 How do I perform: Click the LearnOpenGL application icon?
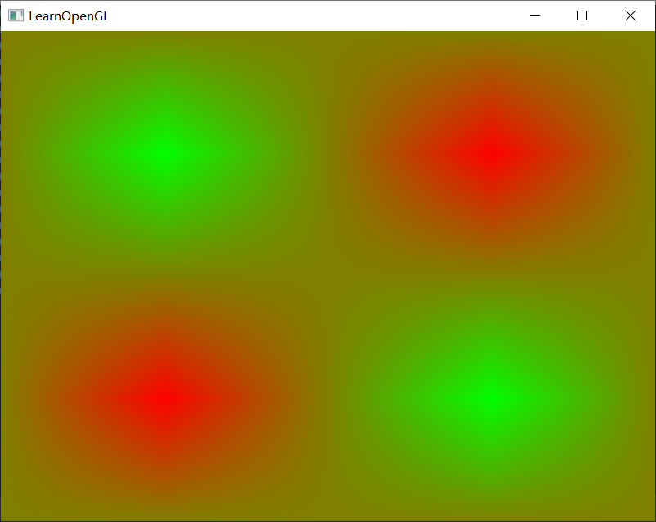point(15,15)
